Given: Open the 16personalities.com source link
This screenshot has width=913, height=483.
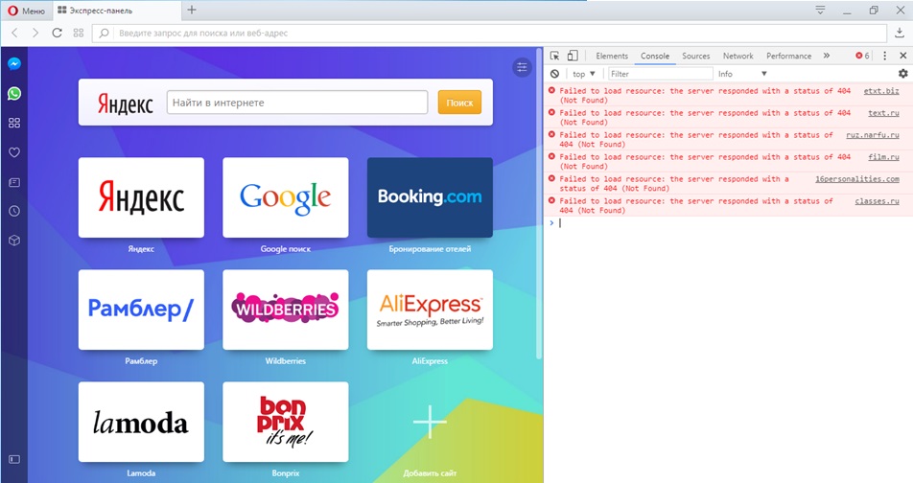Looking at the screenshot, I should tap(857, 179).
